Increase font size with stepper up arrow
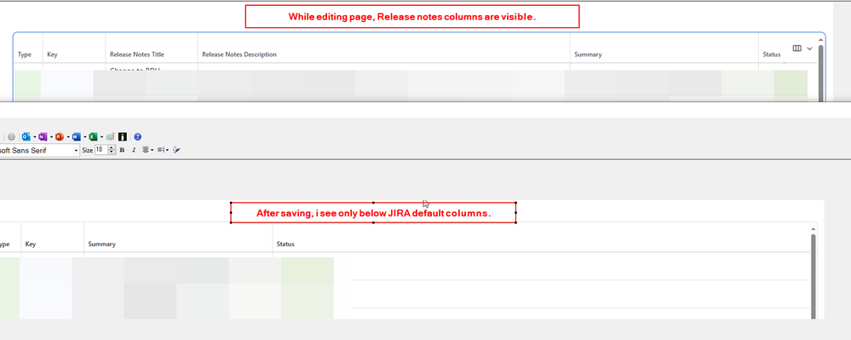Viewport: 851px width, 340px height. click(112, 147)
